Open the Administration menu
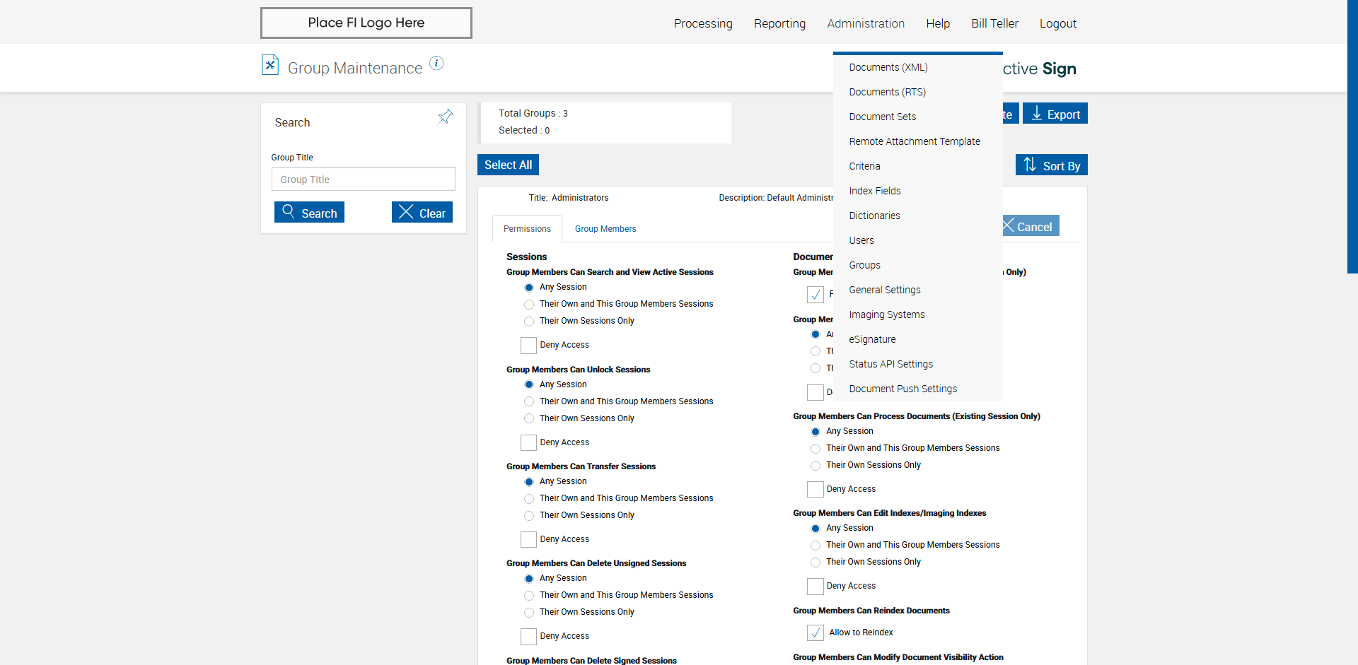The width and height of the screenshot is (1358, 665). pyautogui.click(x=866, y=23)
